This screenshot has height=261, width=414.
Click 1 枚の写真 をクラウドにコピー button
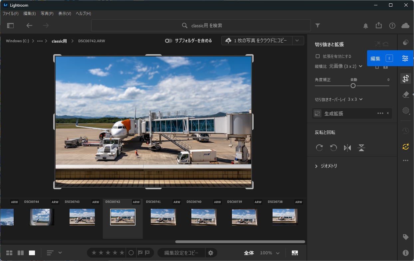(257, 41)
